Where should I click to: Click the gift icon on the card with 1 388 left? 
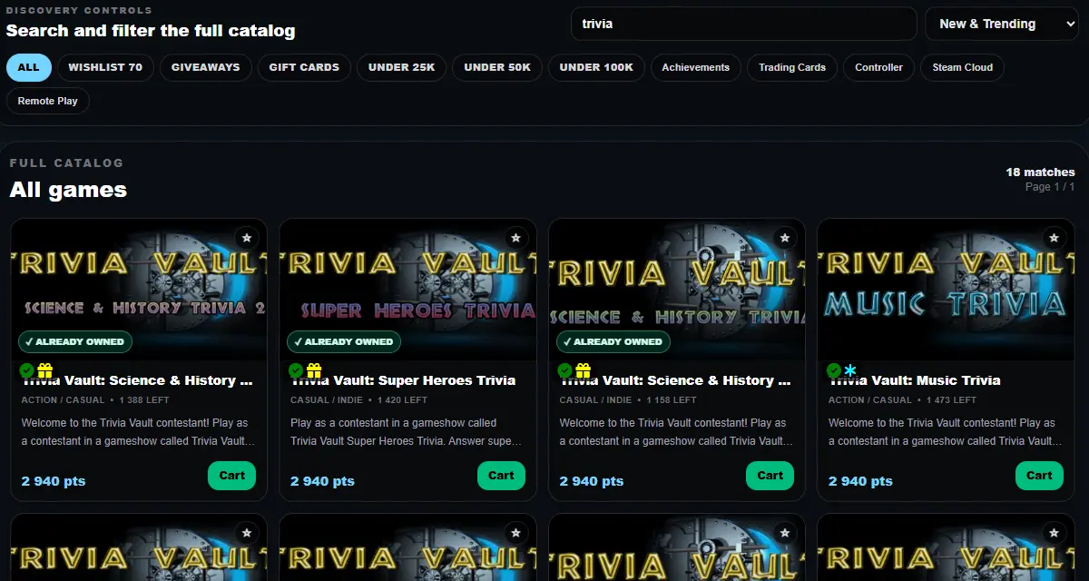click(45, 370)
